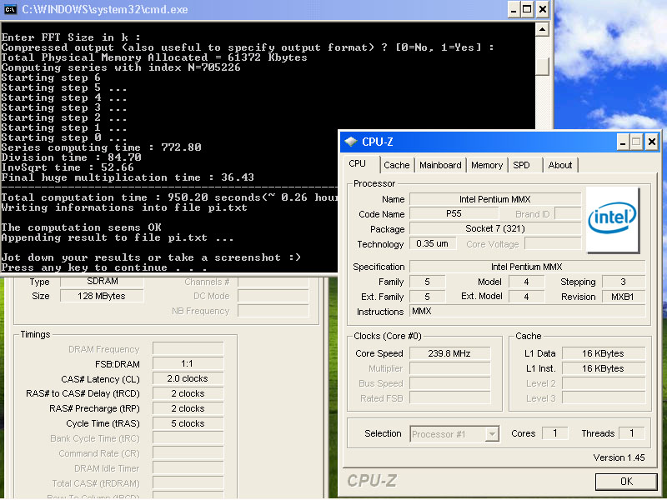Viewport: 667px width, 500px height.
Task: Click the empty Multiplier field
Action: pos(449,368)
